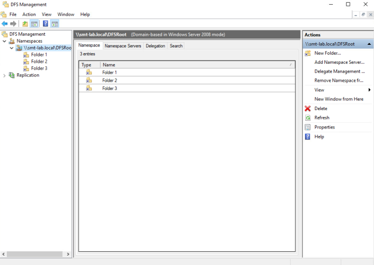This screenshot has width=374, height=265.
Task: Open the View submenu in Actions pane
Action: click(x=369, y=90)
